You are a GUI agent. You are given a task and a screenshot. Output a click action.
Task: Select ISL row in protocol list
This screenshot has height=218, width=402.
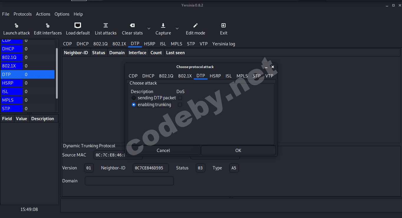(x=27, y=92)
